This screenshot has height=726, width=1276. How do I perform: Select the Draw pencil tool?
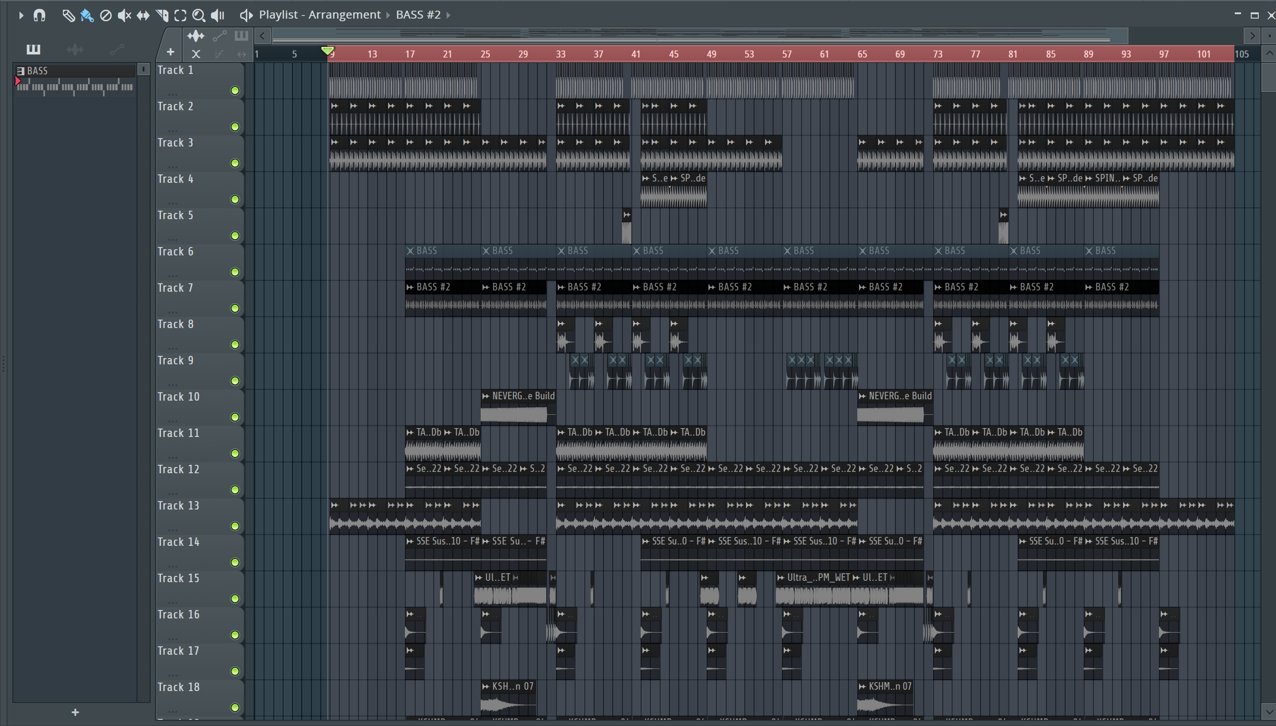pyautogui.click(x=68, y=15)
